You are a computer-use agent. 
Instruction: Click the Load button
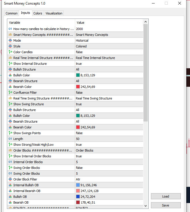pos(166,196)
